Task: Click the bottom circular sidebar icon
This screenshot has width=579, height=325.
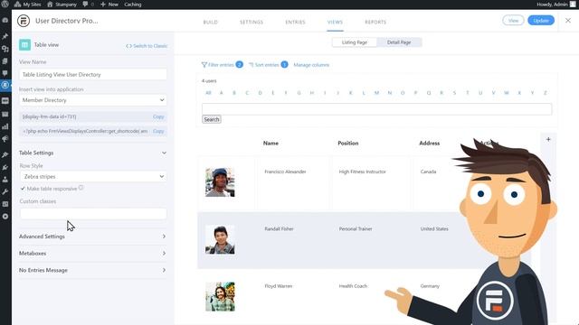Action: click(x=5, y=217)
